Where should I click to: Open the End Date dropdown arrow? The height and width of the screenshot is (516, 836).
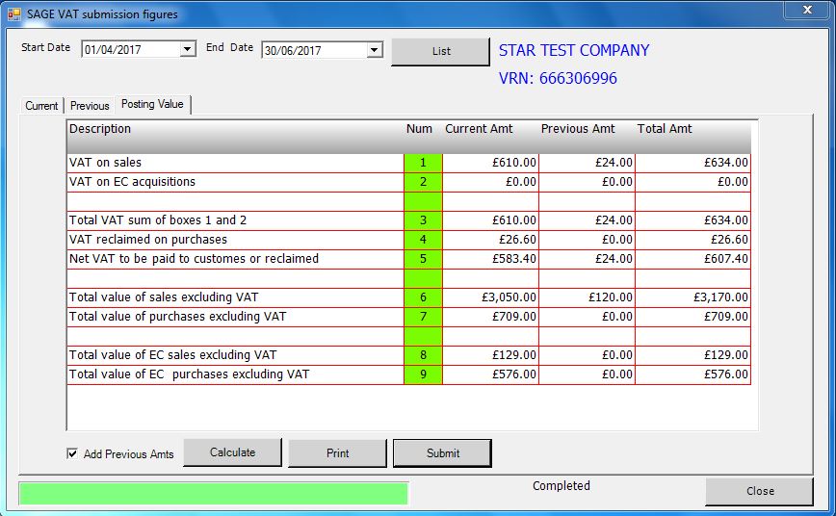375,50
